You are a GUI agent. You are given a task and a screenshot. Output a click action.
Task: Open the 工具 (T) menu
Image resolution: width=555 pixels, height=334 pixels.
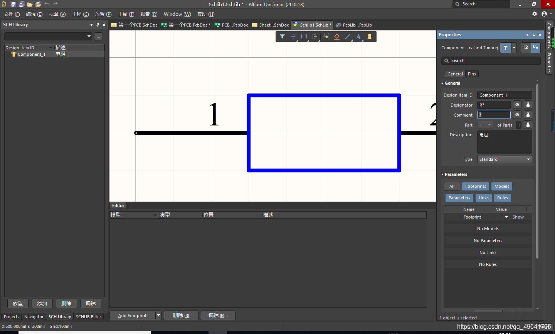coord(126,14)
